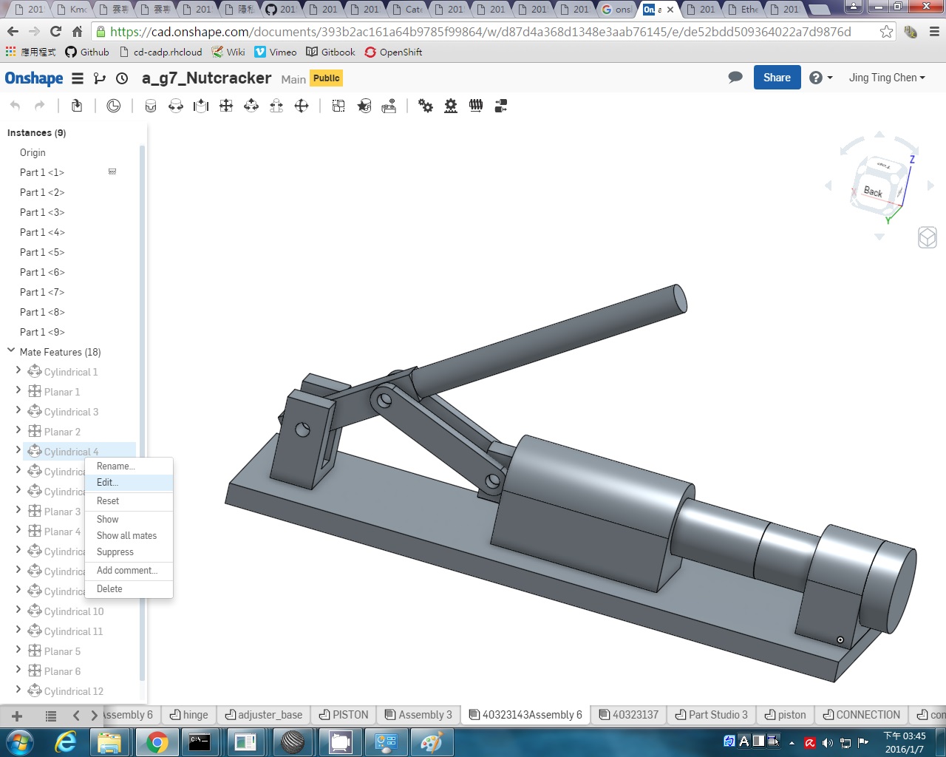Viewport: 946px width, 757px height.
Task: Click the Insert parts and assemblies icon
Action: (x=77, y=106)
